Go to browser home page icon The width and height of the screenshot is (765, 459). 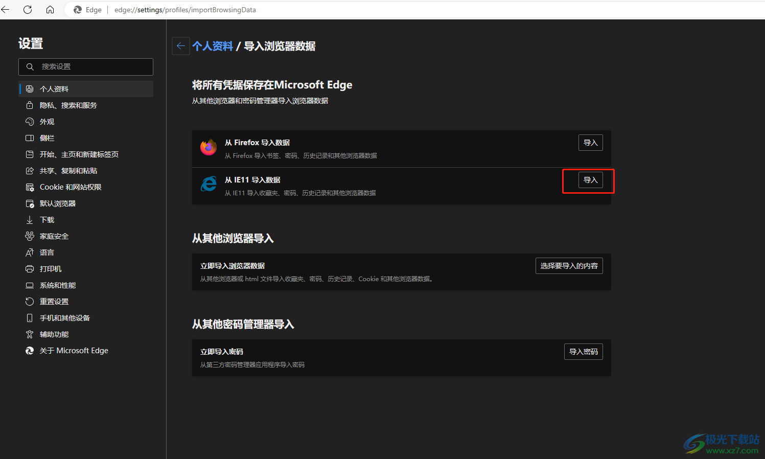(x=50, y=10)
